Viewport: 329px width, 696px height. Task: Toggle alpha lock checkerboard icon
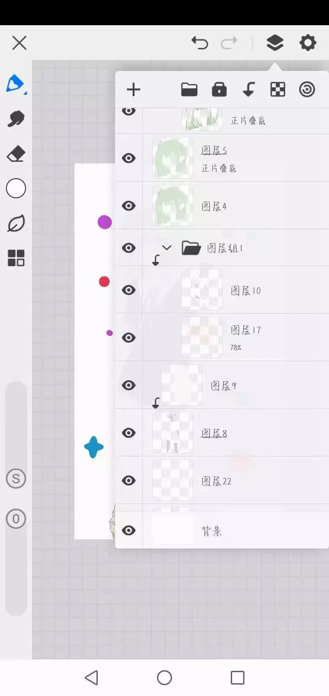coord(278,90)
